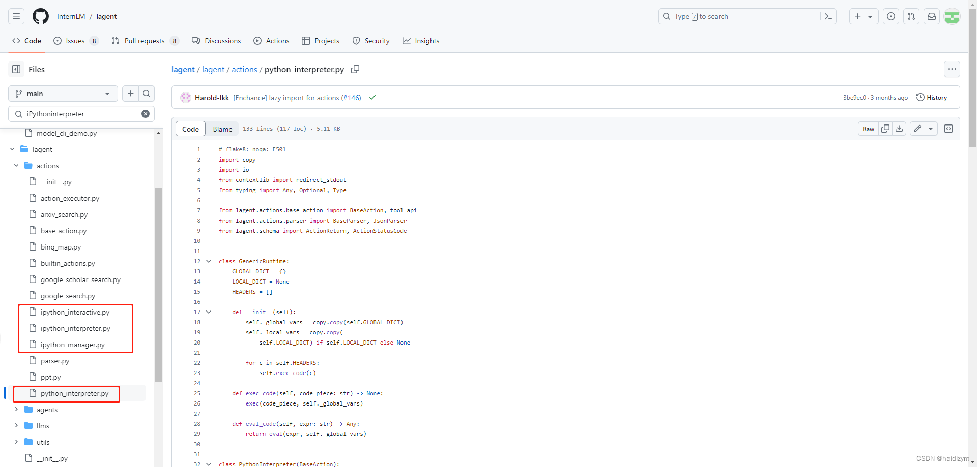
Task: Follow the actions breadcrumb link
Action: tap(244, 69)
